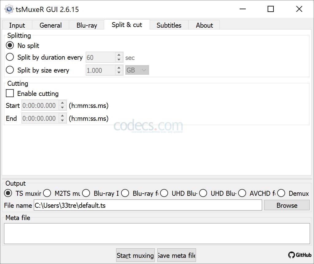Minimize the tsMuxeR window
Viewport: 314px width, 264px height.
coord(242,9)
